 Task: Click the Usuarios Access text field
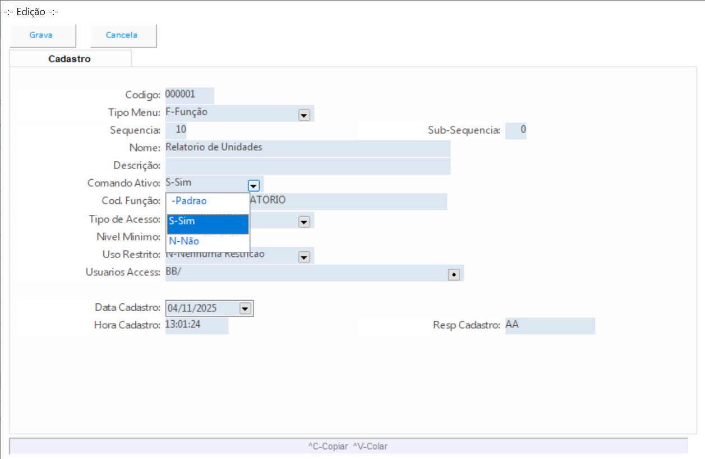pos(303,273)
